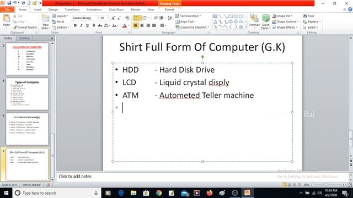Image resolution: width=353 pixels, height=198 pixels.
Task: Cut the selected content
Action: coord(18,16)
